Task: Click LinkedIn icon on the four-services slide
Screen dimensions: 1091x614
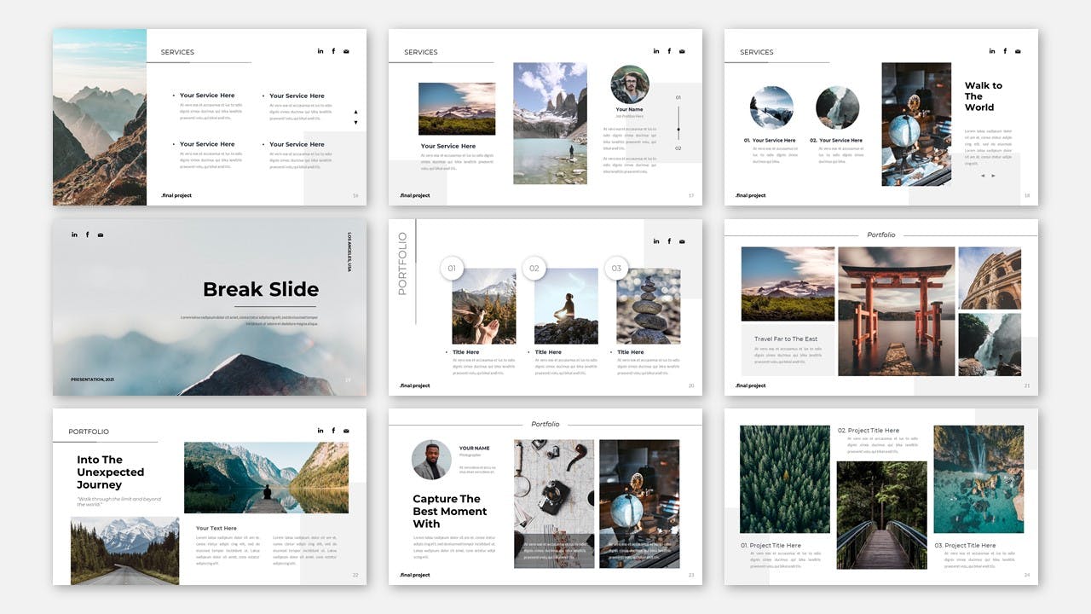Action: pos(320,51)
